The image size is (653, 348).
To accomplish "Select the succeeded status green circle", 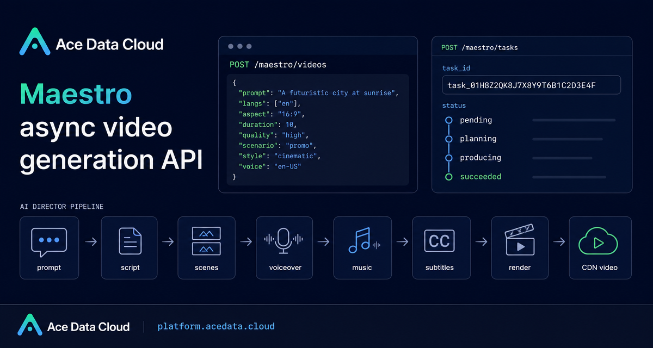I will point(449,177).
